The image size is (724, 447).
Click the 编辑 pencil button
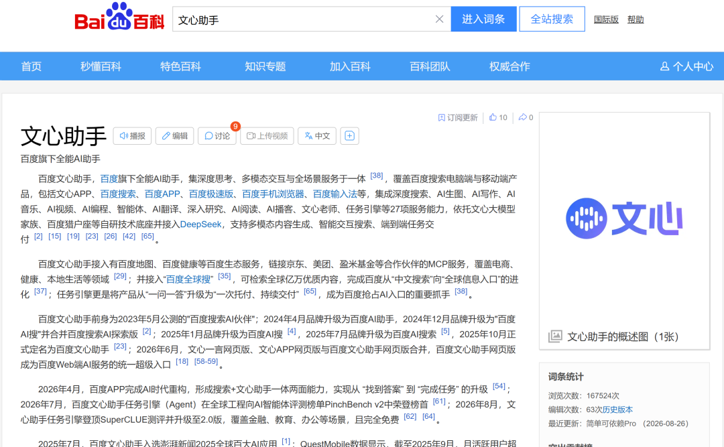[174, 136]
